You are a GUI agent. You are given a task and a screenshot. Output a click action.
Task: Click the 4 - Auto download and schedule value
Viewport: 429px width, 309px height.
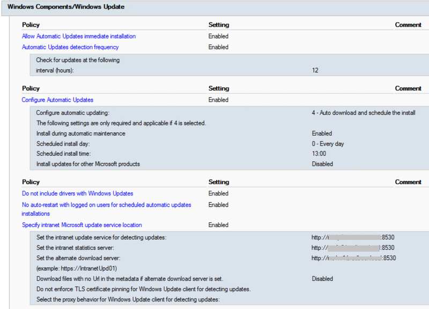tap(363, 113)
